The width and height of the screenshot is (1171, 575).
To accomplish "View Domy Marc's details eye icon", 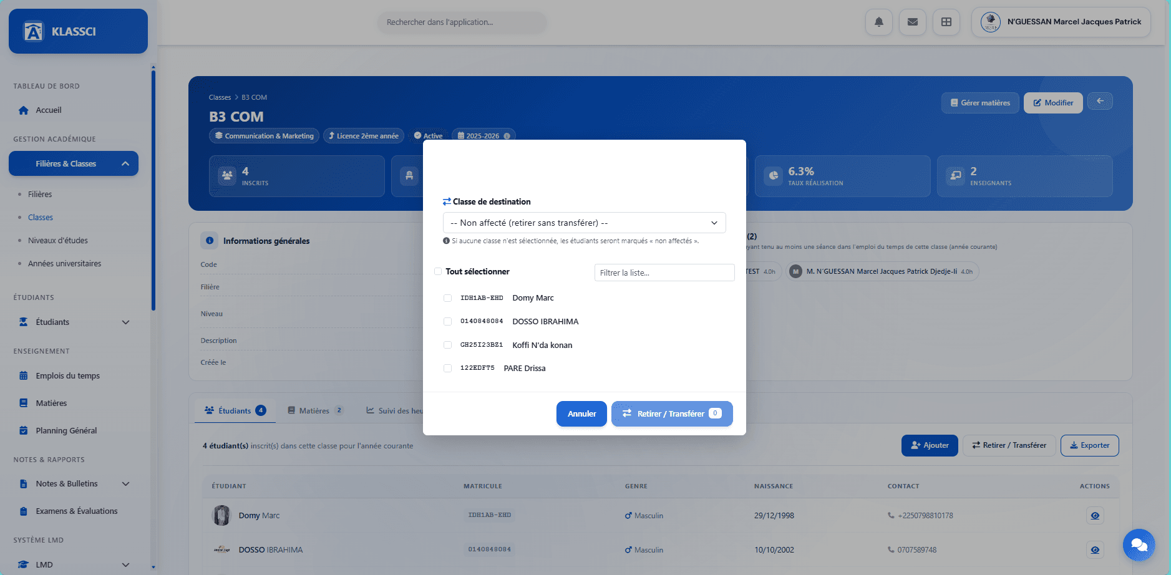I will [x=1095, y=516].
